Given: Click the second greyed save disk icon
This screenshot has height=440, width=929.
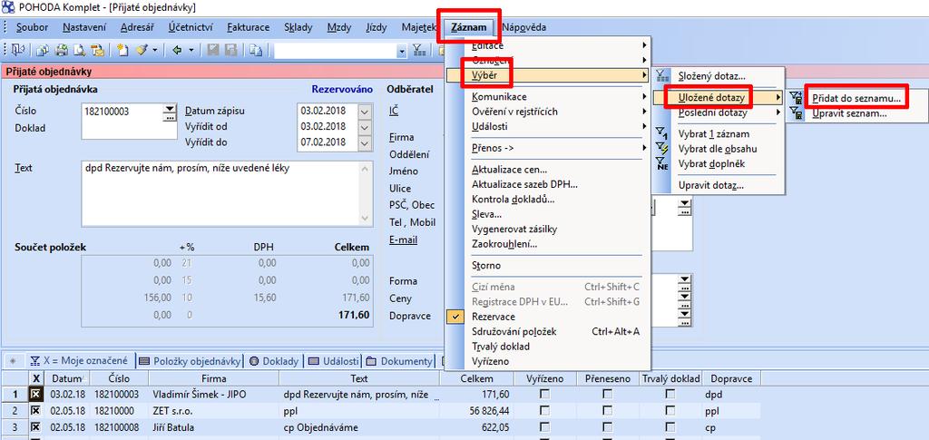Looking at the screenshot, I should (230, 50).
